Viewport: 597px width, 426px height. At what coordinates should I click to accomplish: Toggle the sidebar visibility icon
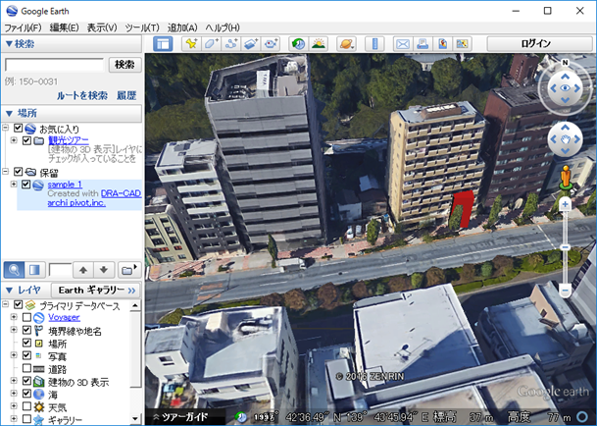163,44
